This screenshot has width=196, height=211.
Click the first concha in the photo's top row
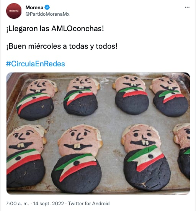[36, 100]
